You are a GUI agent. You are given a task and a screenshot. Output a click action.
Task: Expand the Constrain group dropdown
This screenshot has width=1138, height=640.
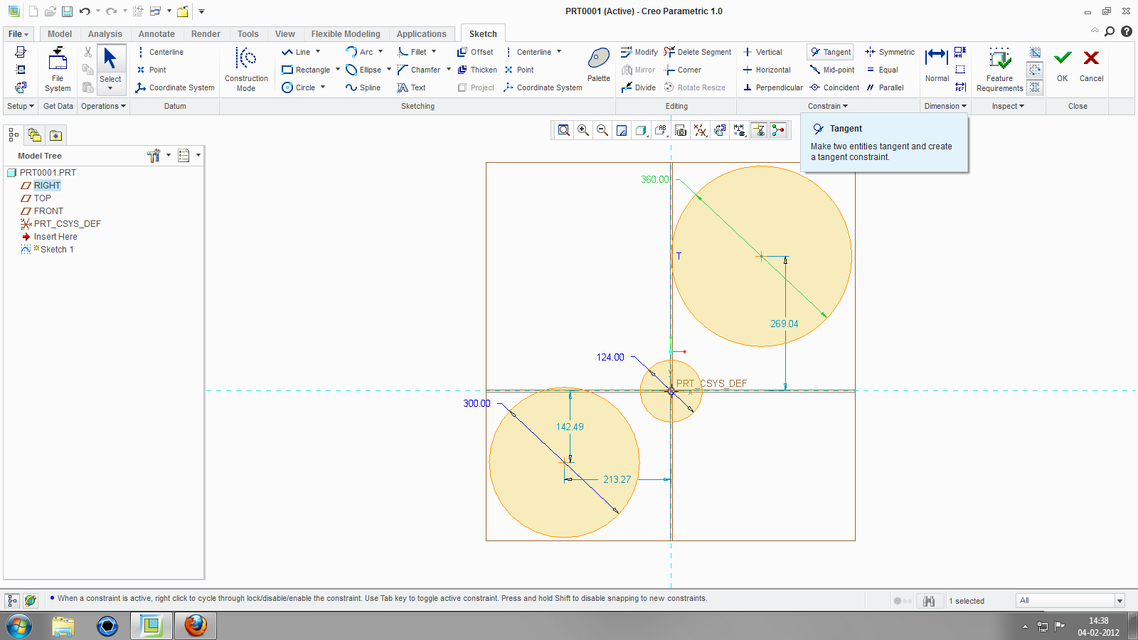tap(828, 106)
